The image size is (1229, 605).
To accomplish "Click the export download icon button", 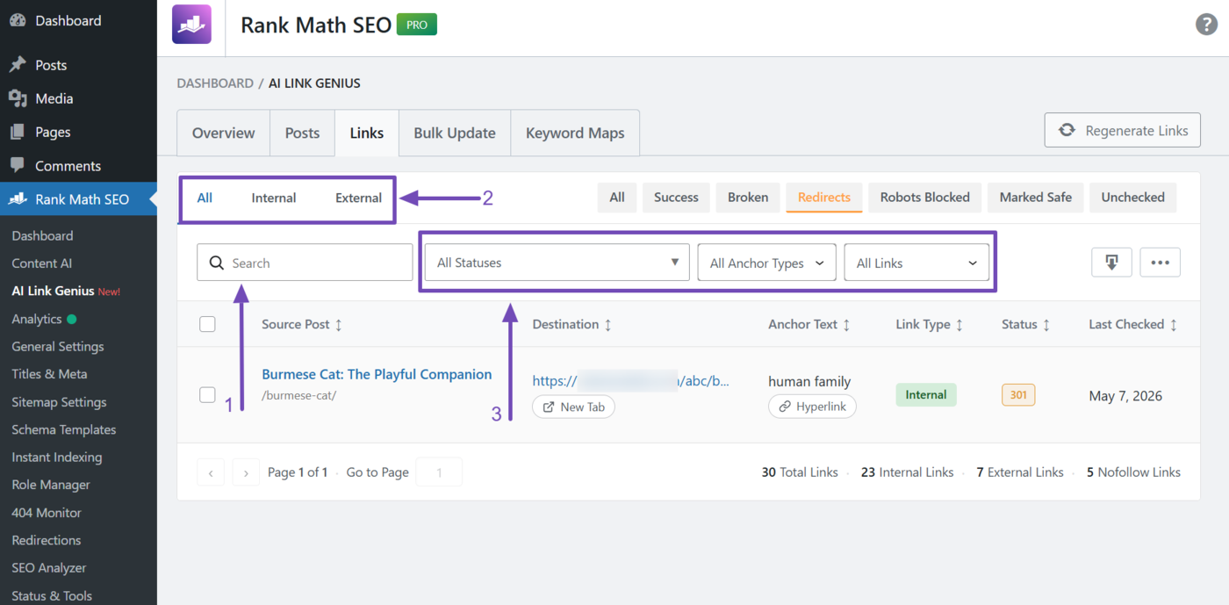I will click(x=1112, y=263).
